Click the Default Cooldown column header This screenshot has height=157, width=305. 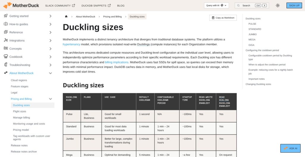point(145,101)
